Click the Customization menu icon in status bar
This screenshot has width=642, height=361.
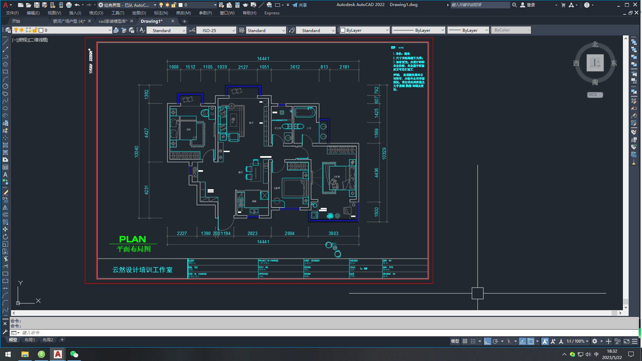pos(635,341)
